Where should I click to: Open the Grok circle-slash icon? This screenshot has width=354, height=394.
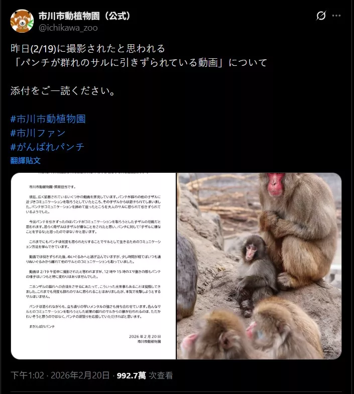321,16
